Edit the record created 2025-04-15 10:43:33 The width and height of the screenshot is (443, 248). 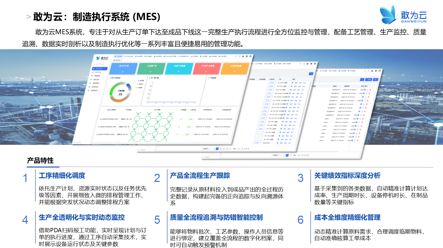coord(362,104)
